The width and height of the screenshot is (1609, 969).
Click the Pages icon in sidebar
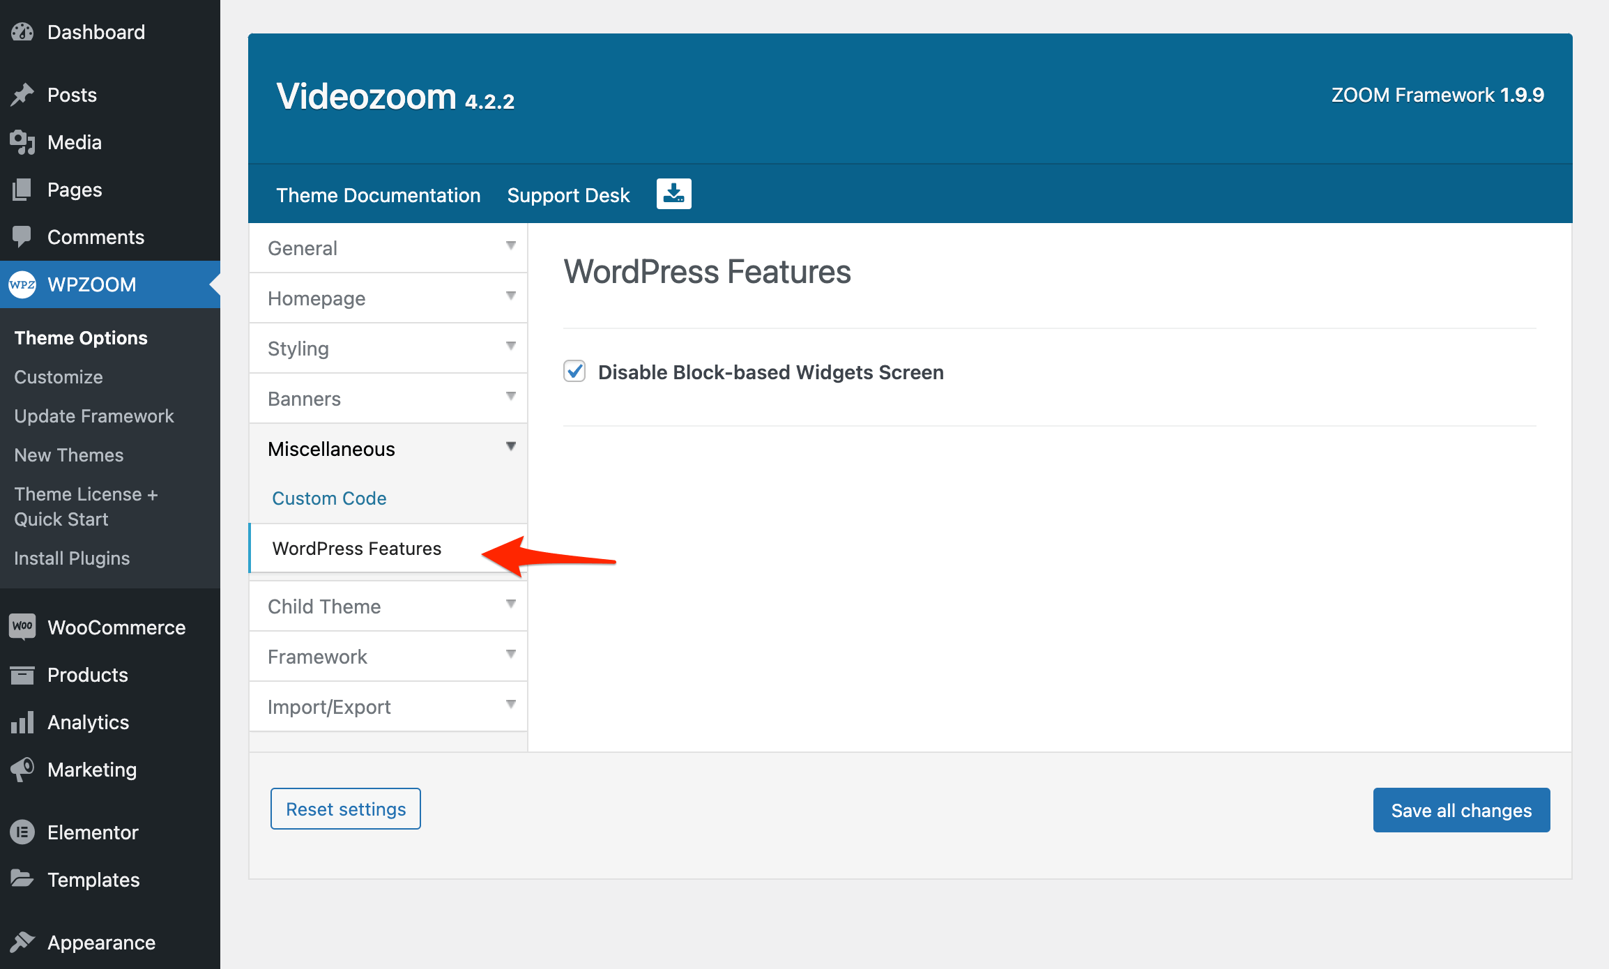[x=22, y=190]
